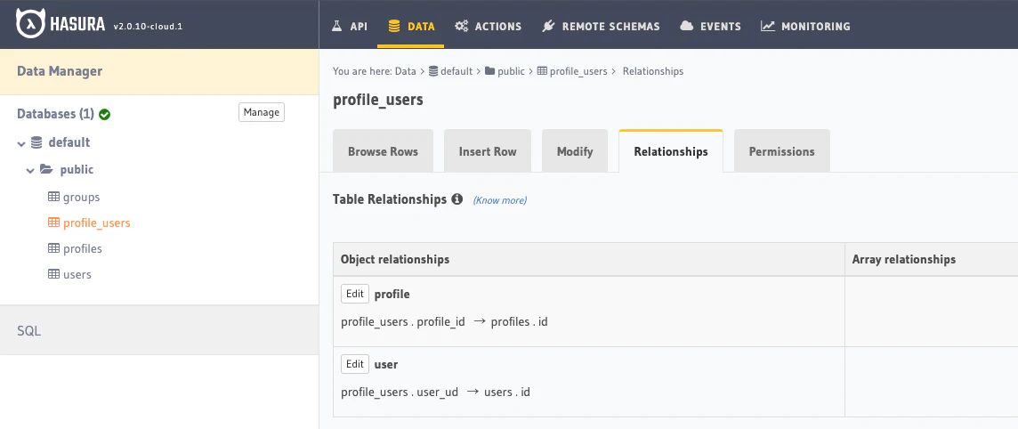Click the Hasura logo icon
Image resolution: width=1018 pixels, height=429 pixels.
pyautogui.click(x=30, y=25)
